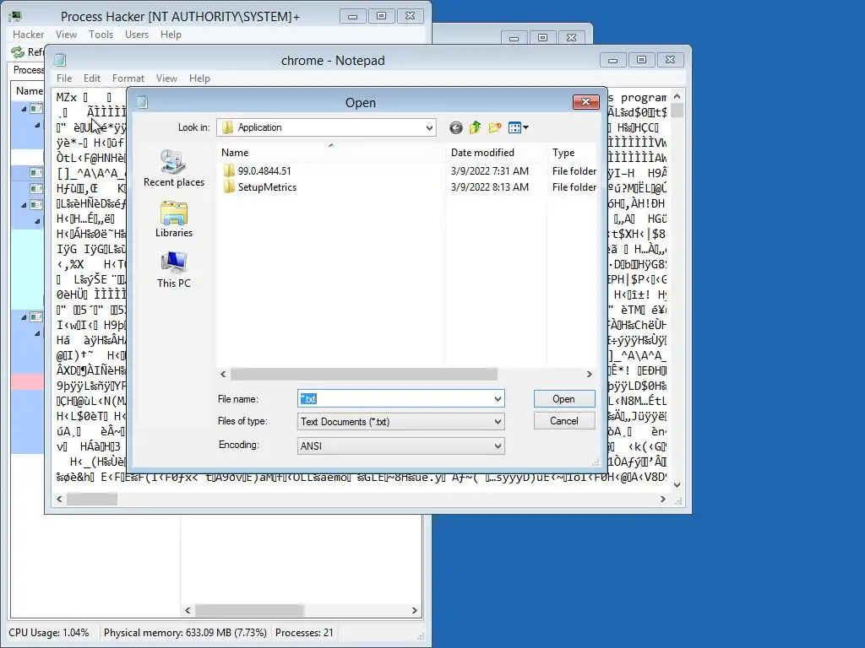Click the Process Hacker bottom horizontal scrollbar thumb
This screenshot has width=865, height=648.
tap(249, 611)
